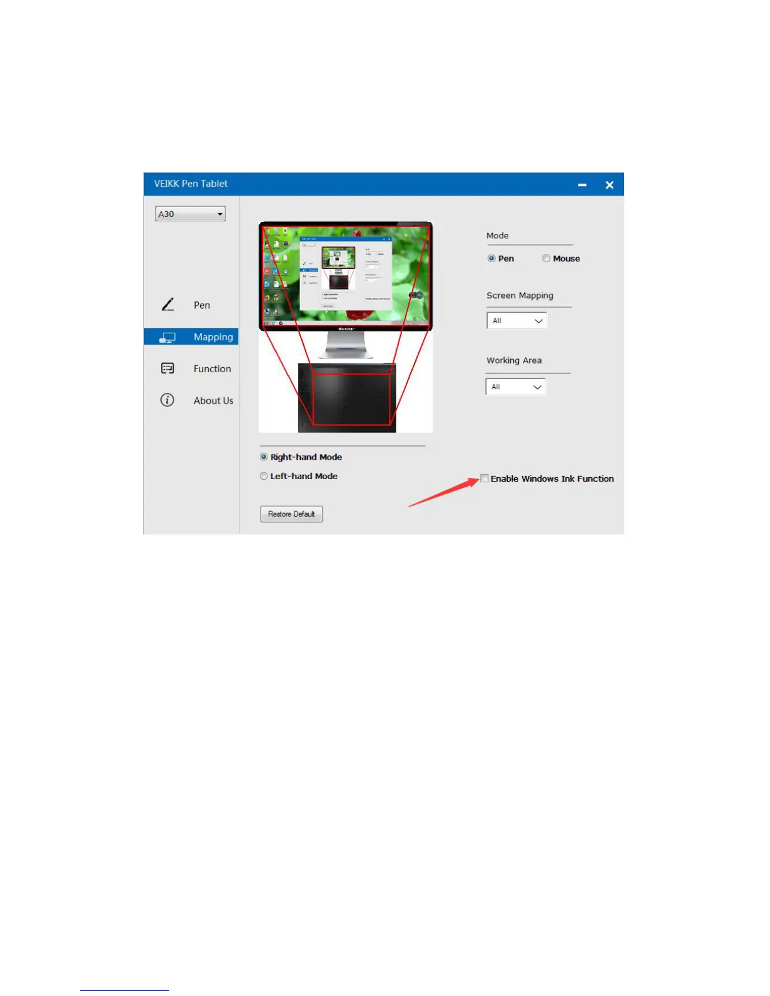Viewport: 770px width, 996px height.
Task: Click the monitor preview image
Action: (346, 276)
